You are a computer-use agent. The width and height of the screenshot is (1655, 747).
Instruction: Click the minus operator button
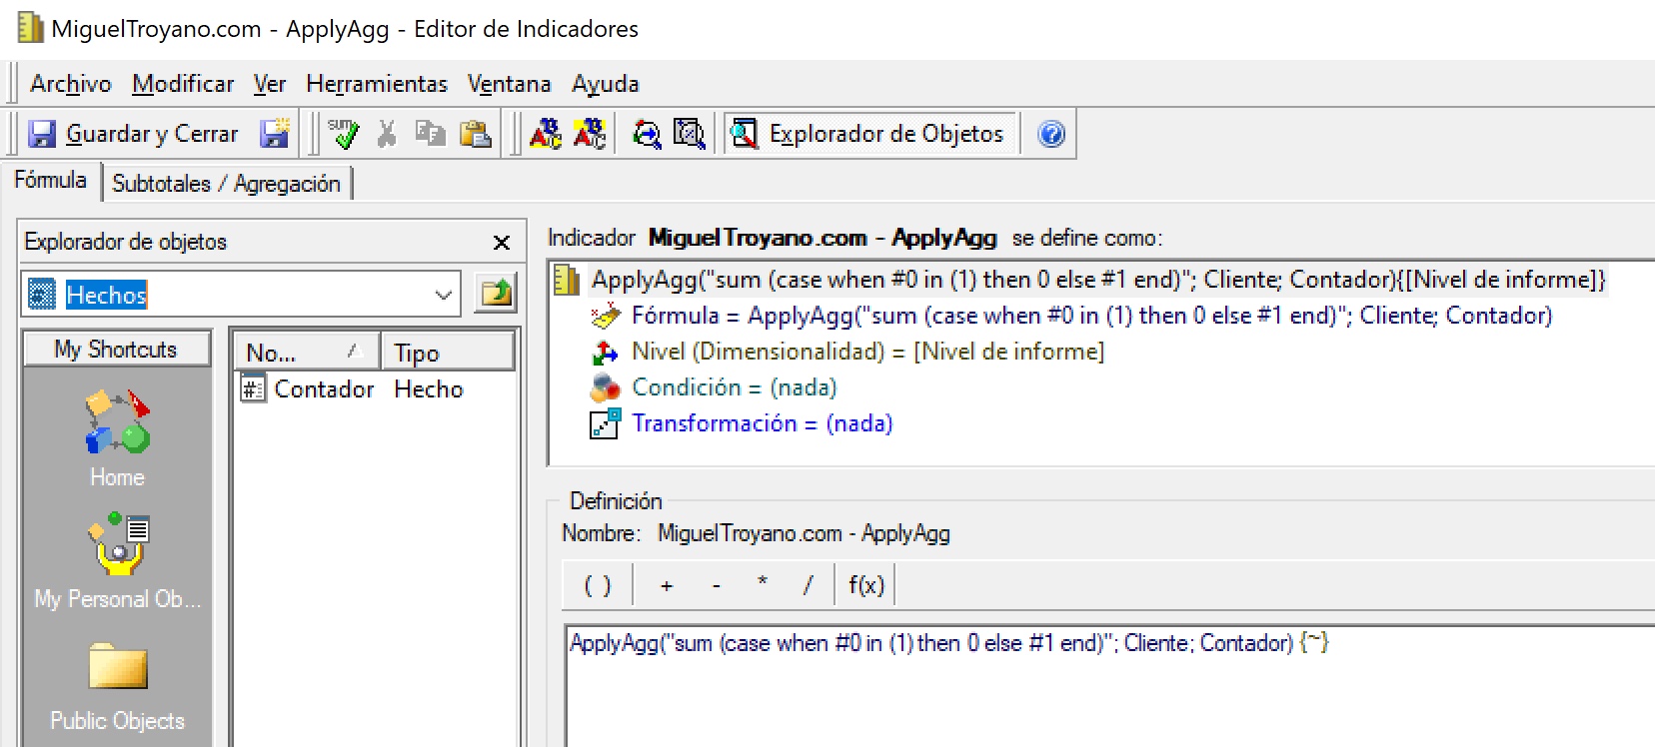tap(716, 585)
